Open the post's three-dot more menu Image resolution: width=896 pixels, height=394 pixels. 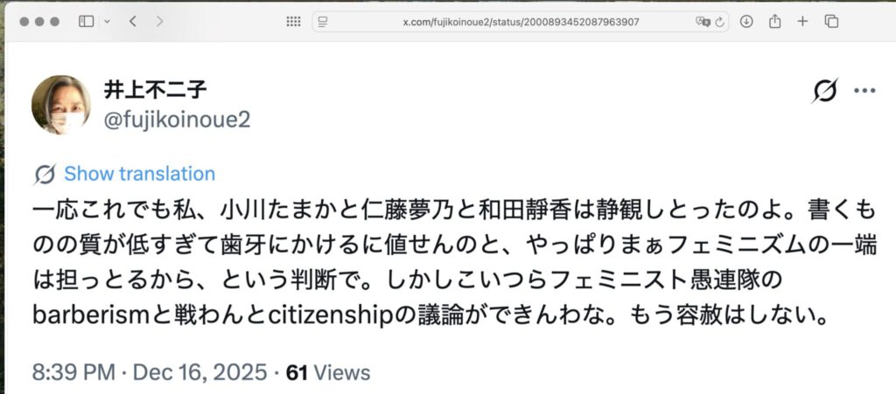[864, 91]
